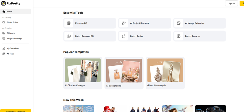Click the AI background caption
The height and width of the screenshot is (112, 244).
[114, 86]
